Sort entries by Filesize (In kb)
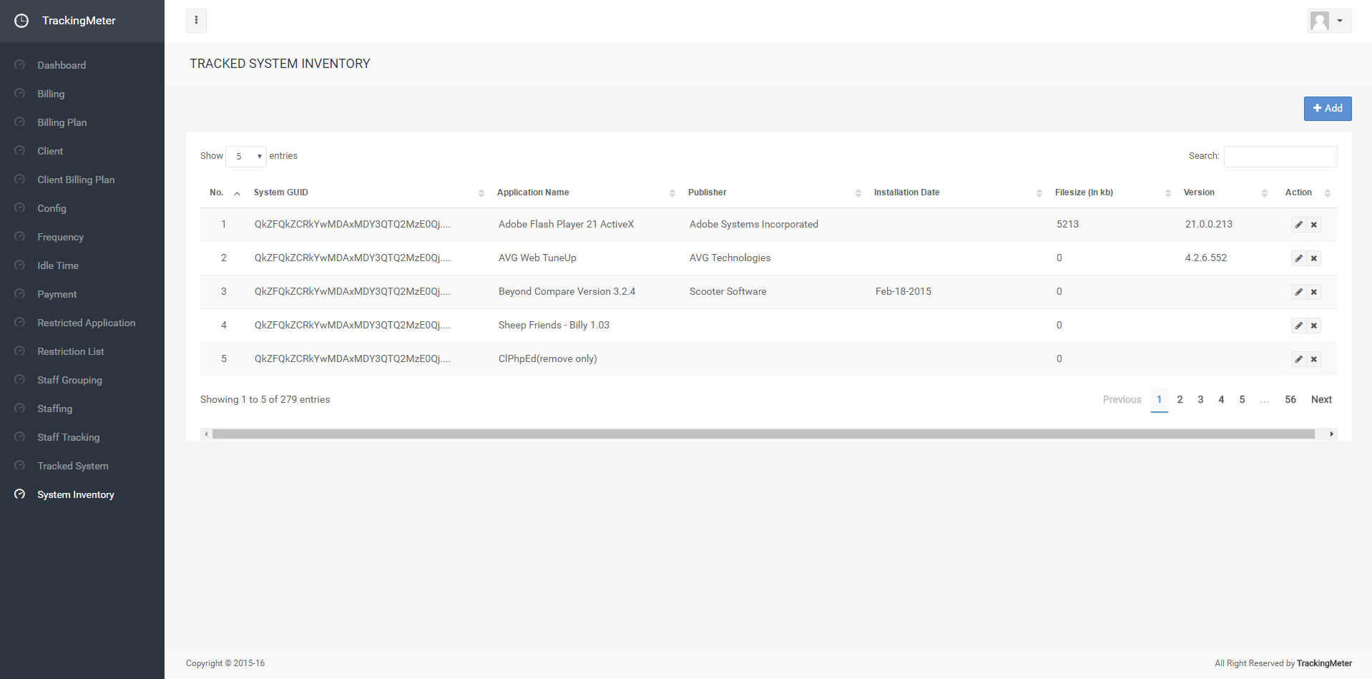 click(x=1084, y=192)
